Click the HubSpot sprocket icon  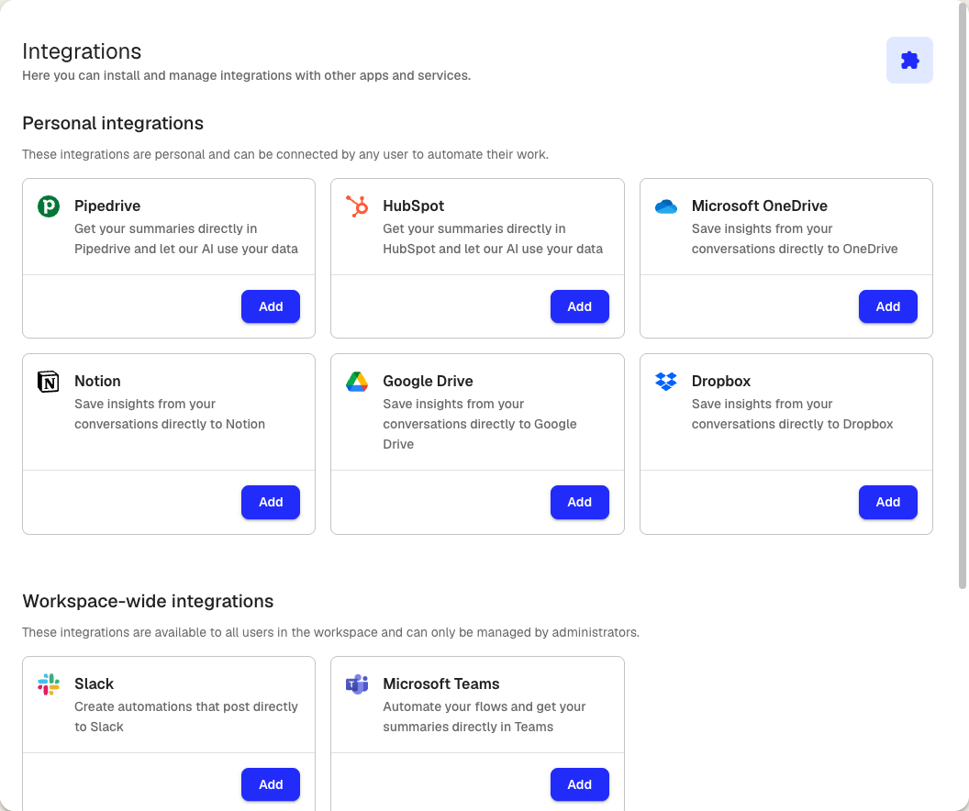tap(357, 206)
